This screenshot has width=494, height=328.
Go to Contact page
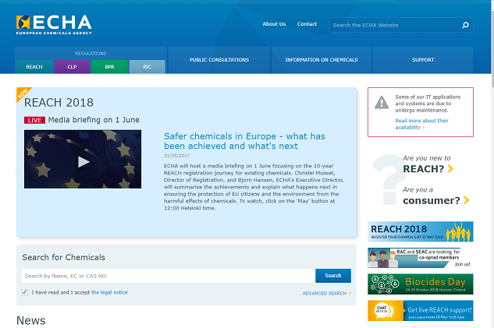307,24
